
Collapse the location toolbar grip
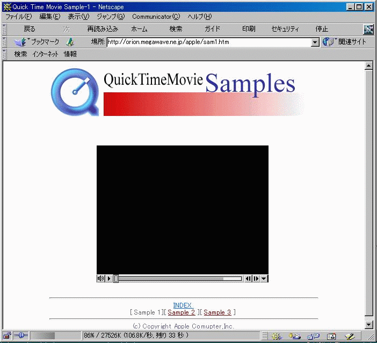pyautogui.click(x=4, y=42)
